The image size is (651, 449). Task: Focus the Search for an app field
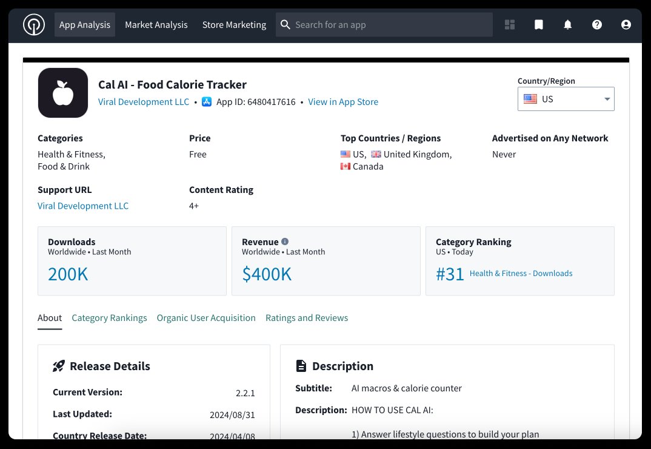coord(388,25)
